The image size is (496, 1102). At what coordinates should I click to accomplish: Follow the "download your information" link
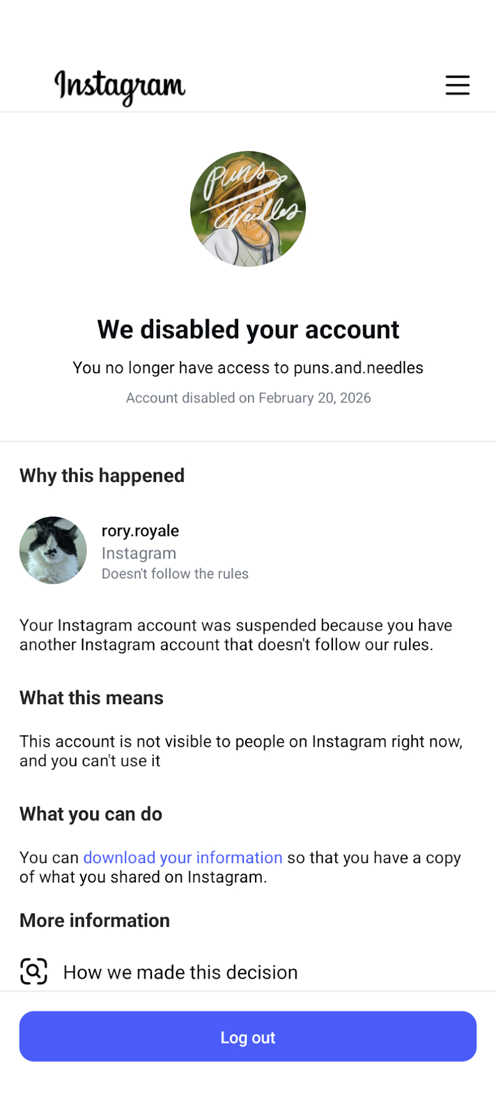[183, 857]
